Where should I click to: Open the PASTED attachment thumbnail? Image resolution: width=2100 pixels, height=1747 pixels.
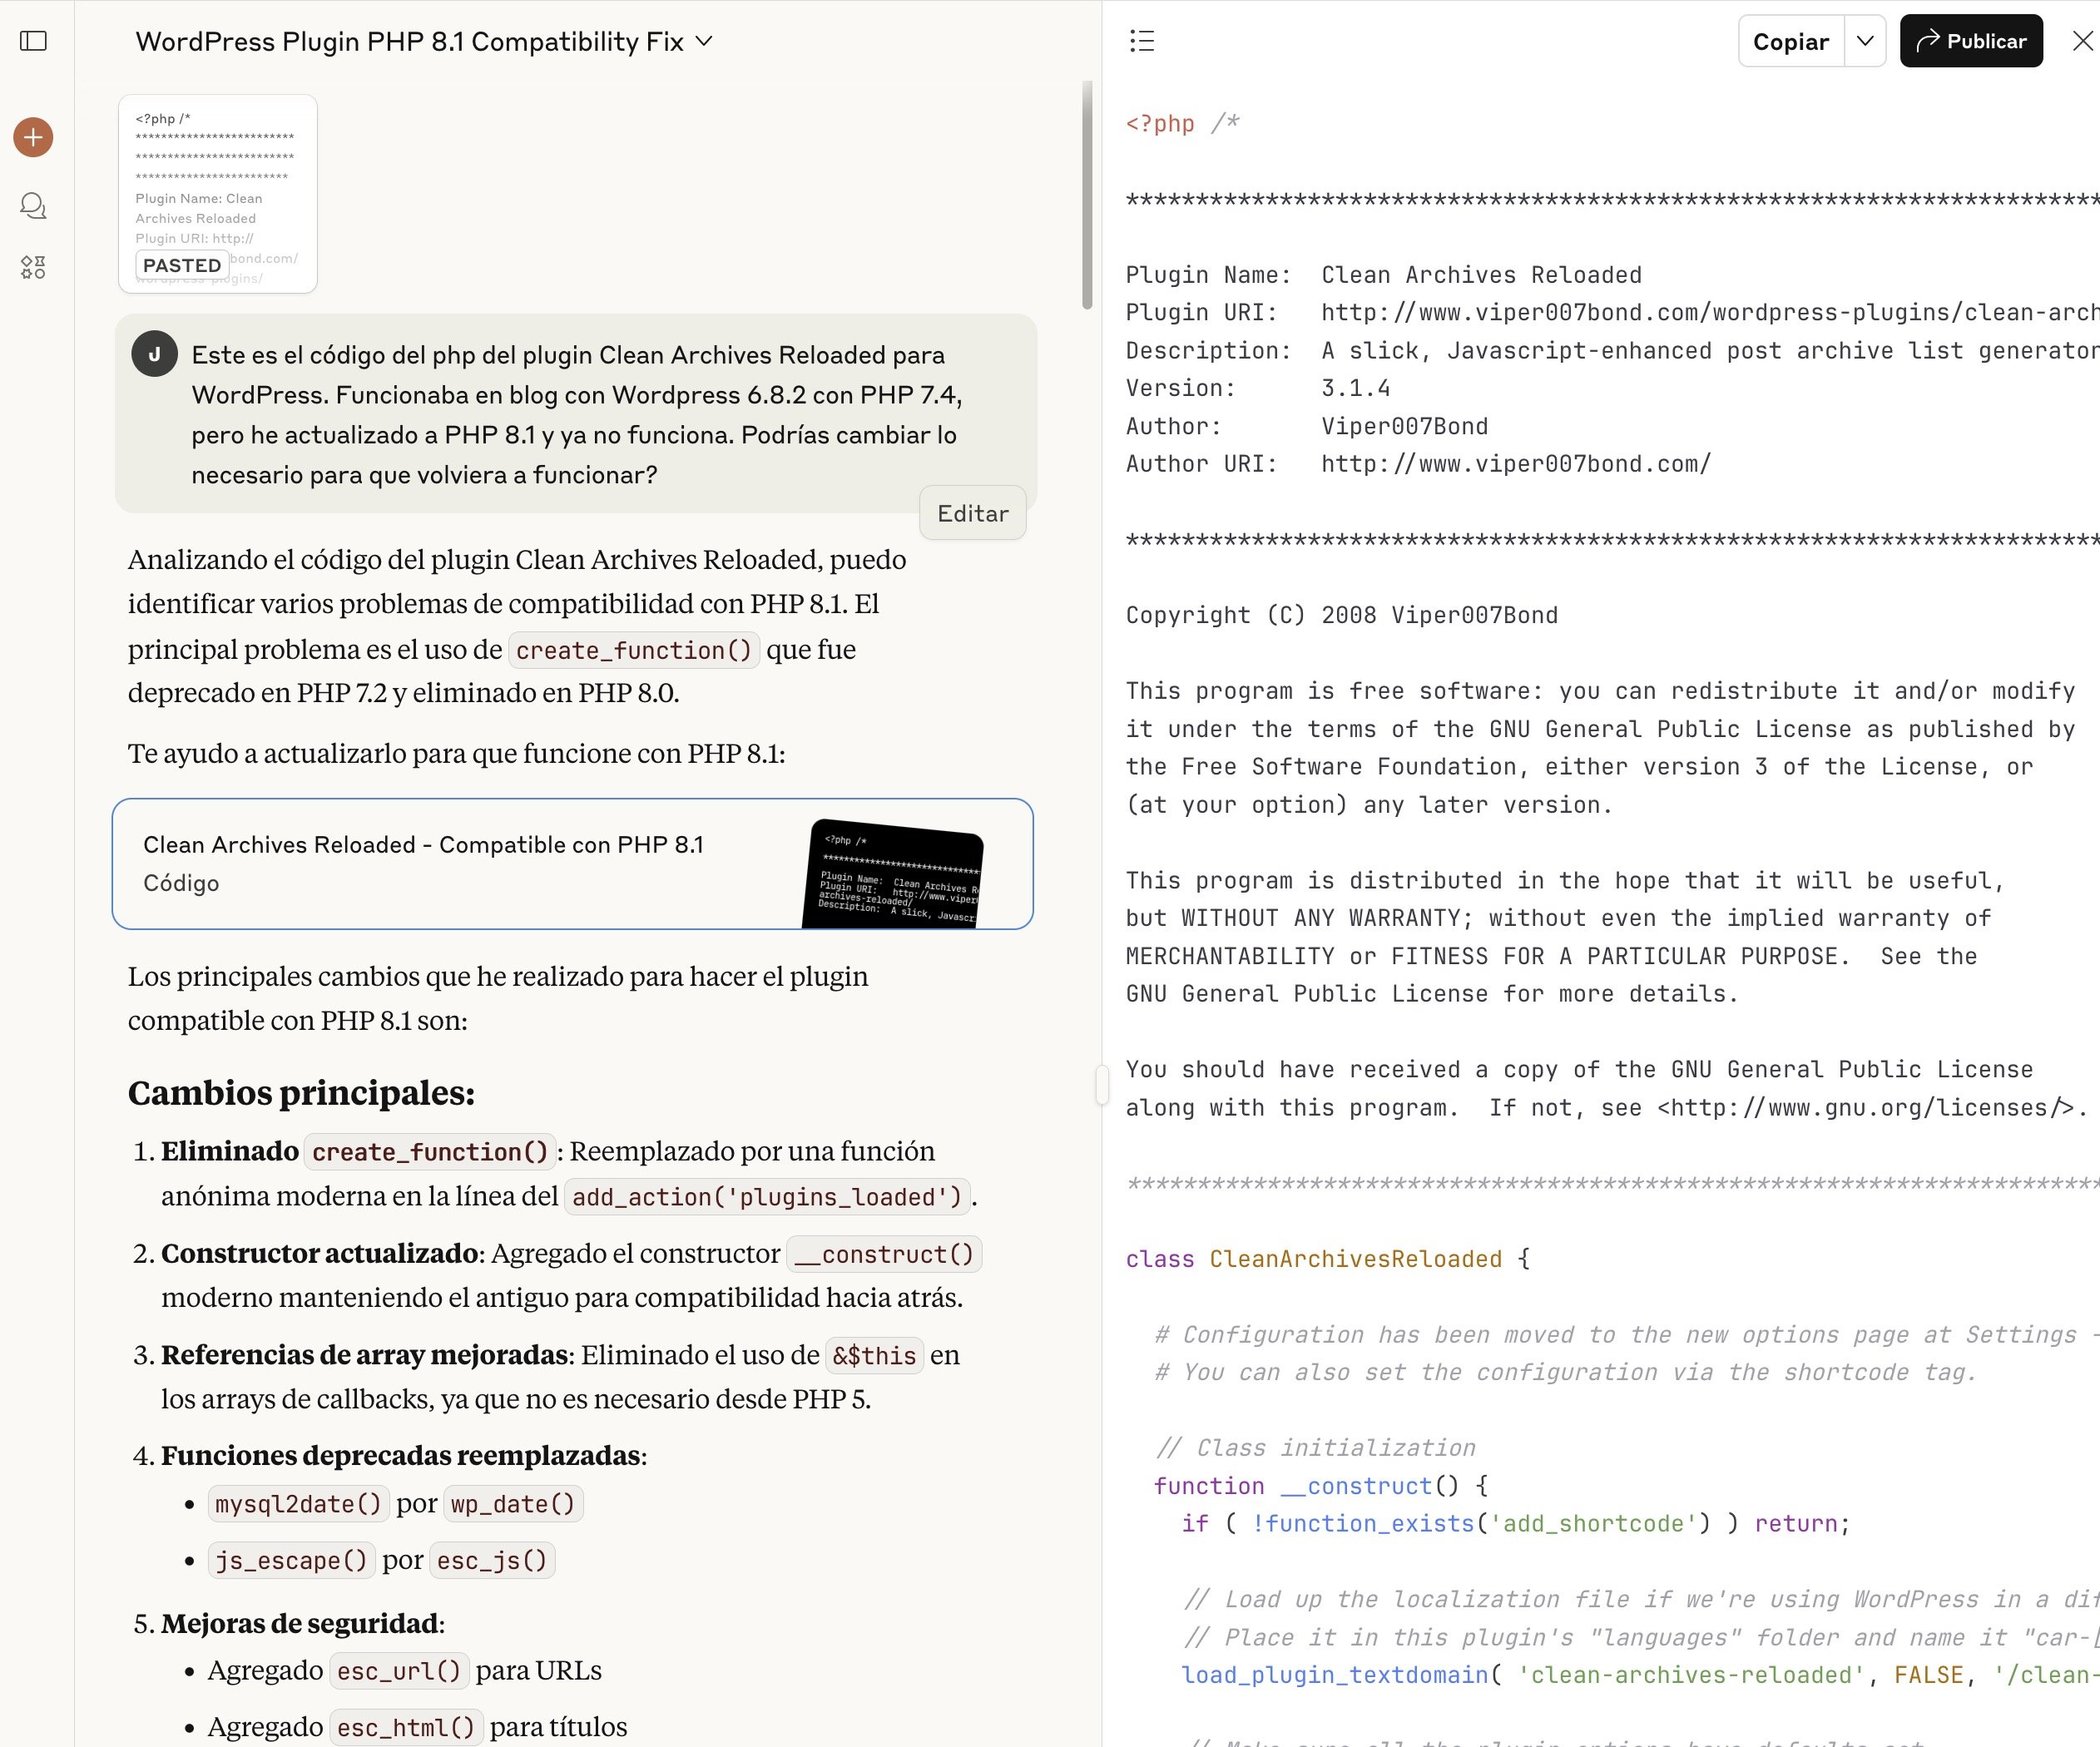[217, 180]
